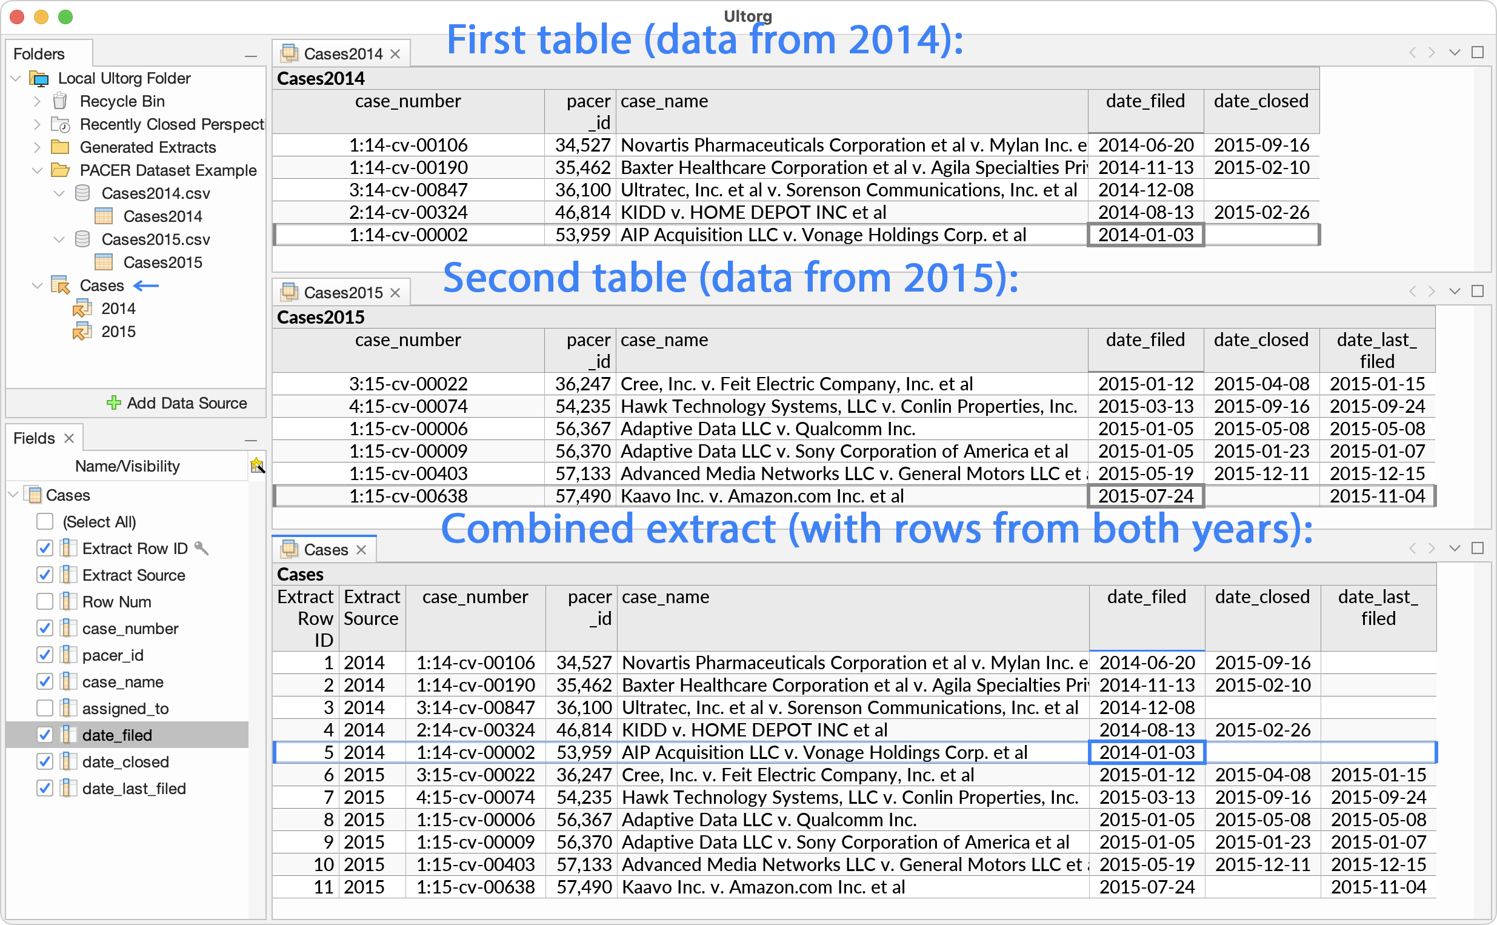Enable the (Select All) checkbox in Fields panel
This screenshot has width=1497, height=925.
pos(45,521)
